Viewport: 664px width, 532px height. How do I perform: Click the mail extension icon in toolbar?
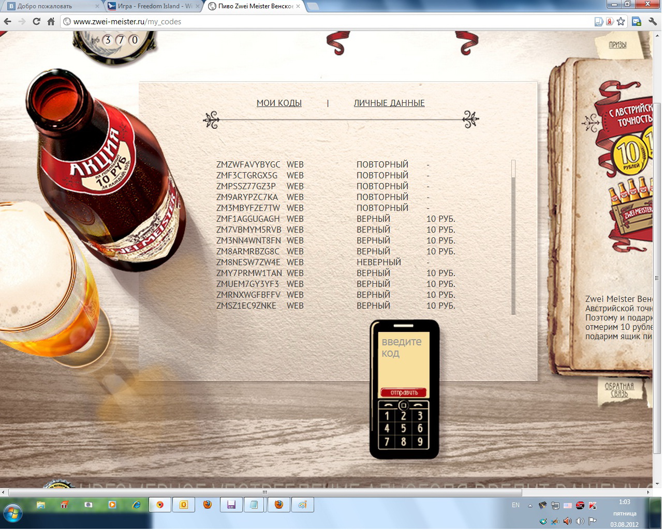click(x=637, y=22)
